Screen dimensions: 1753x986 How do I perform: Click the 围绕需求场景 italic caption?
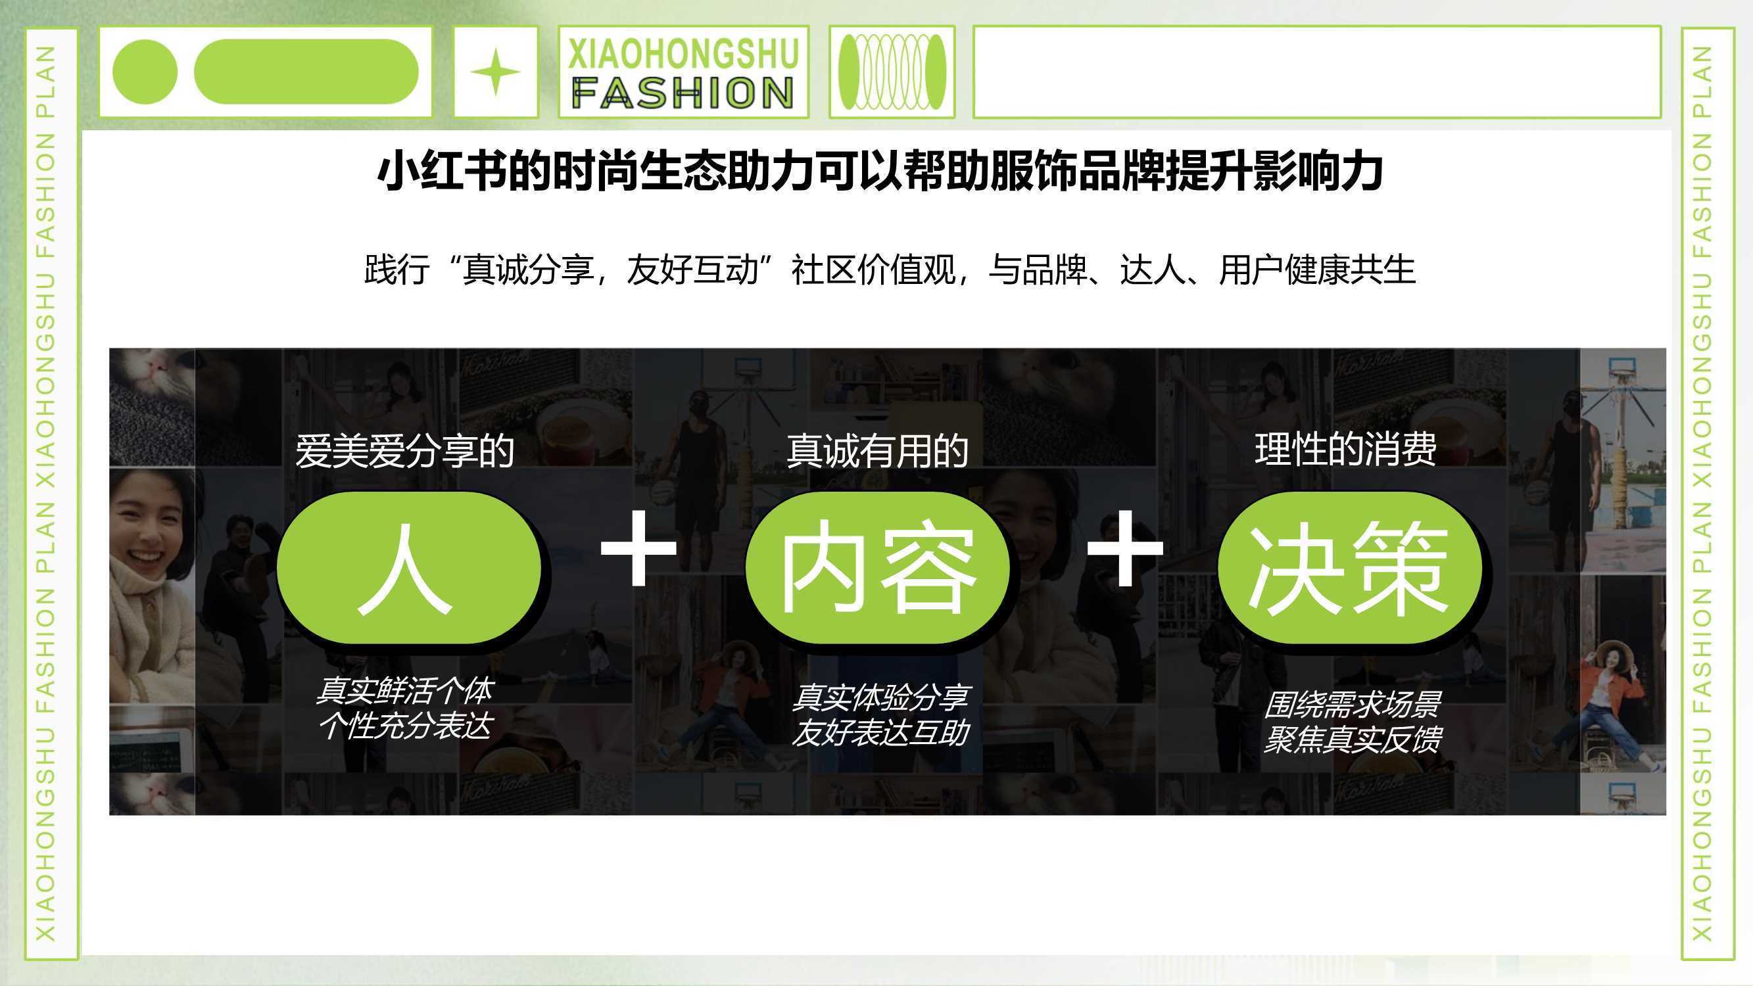coord(1351,704)
